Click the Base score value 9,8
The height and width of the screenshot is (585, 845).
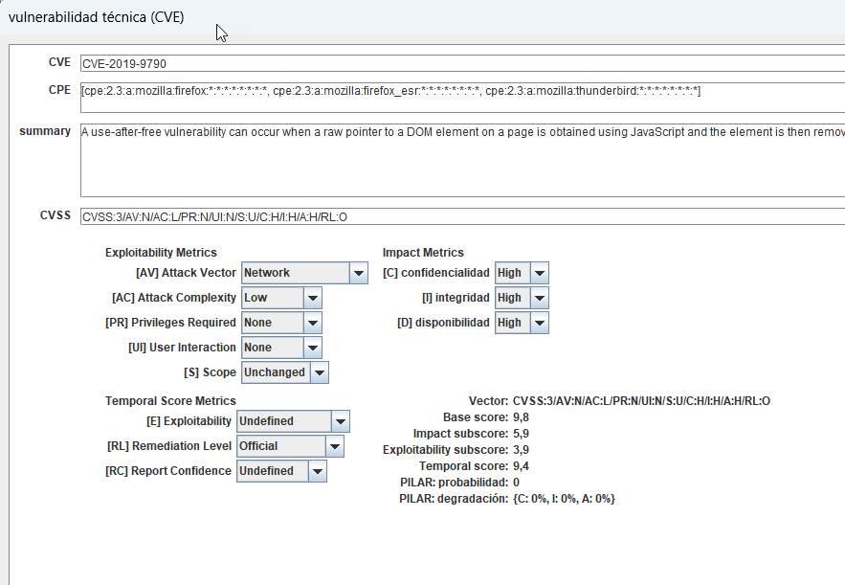point(523,417)
